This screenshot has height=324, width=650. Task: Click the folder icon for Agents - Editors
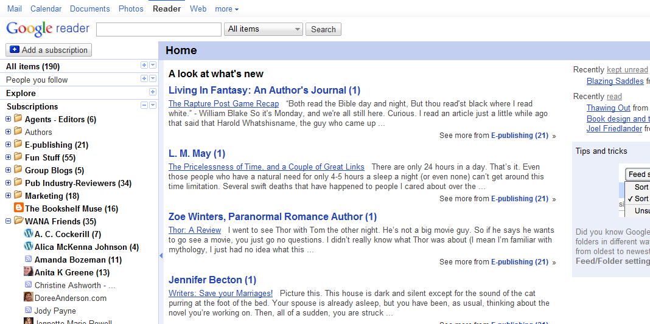click(x=18, y=119)
